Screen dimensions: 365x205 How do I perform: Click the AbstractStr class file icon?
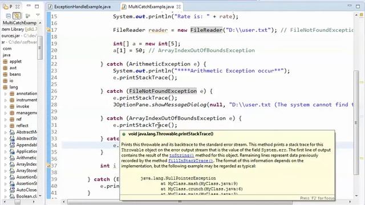point(12,138)
